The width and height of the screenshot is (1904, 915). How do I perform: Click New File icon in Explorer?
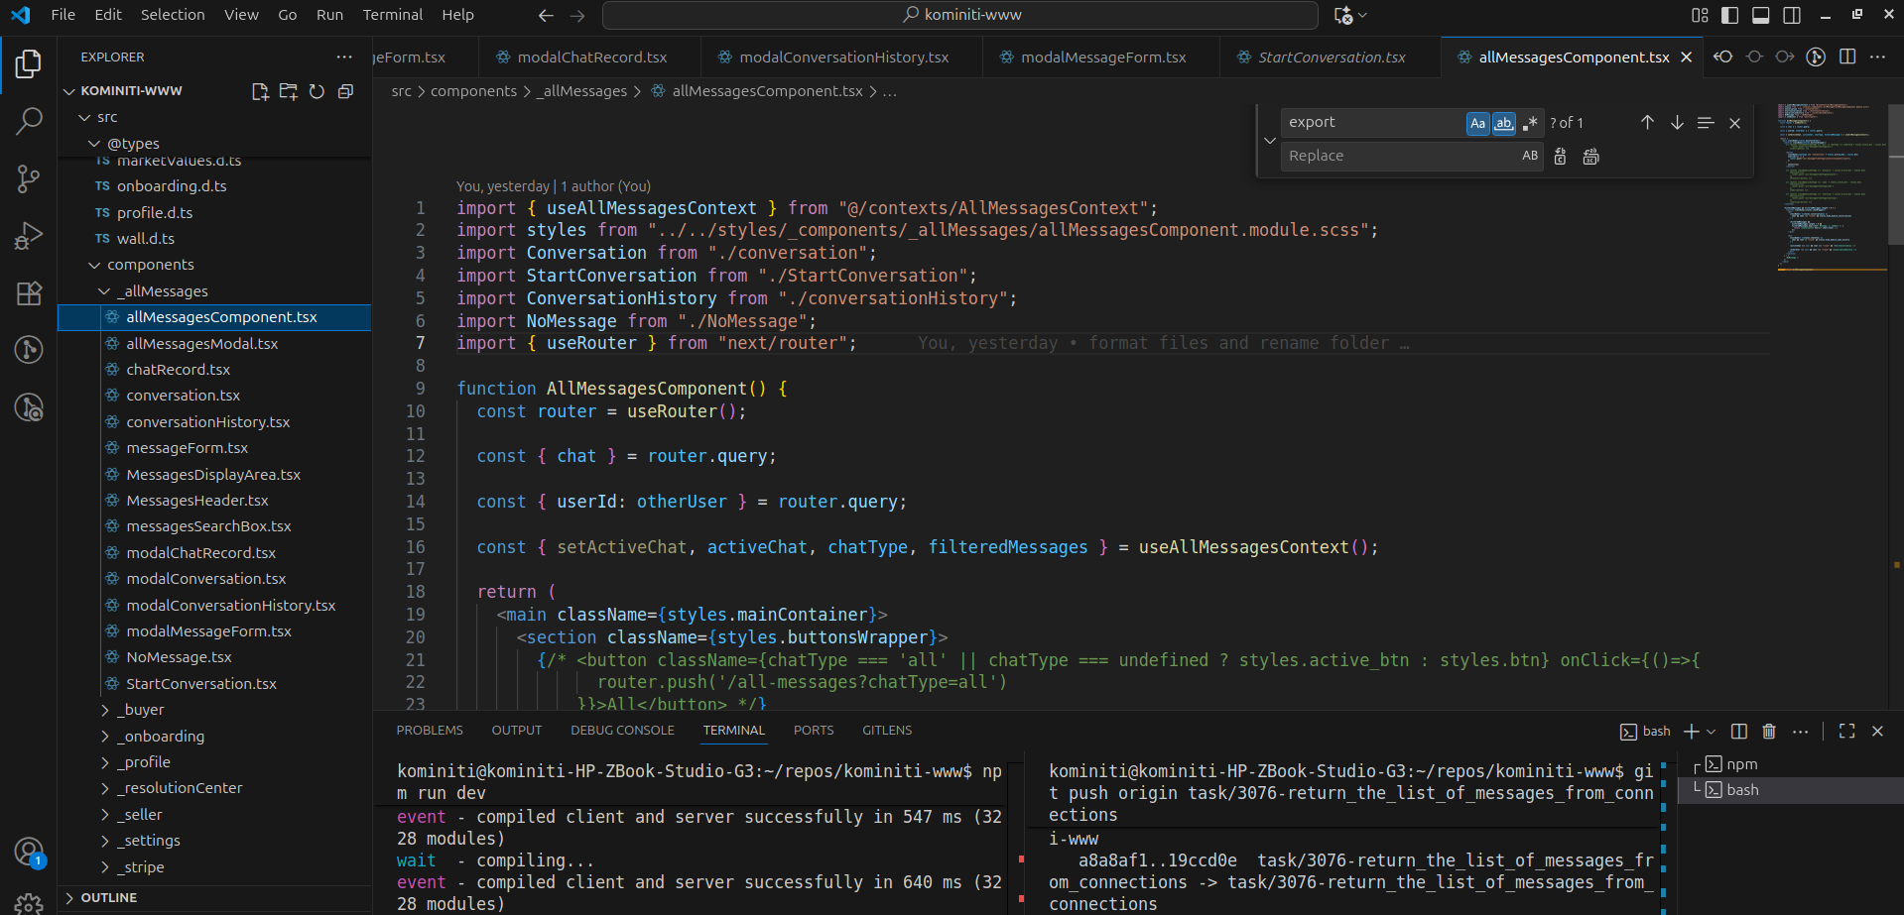coord(260,91)
